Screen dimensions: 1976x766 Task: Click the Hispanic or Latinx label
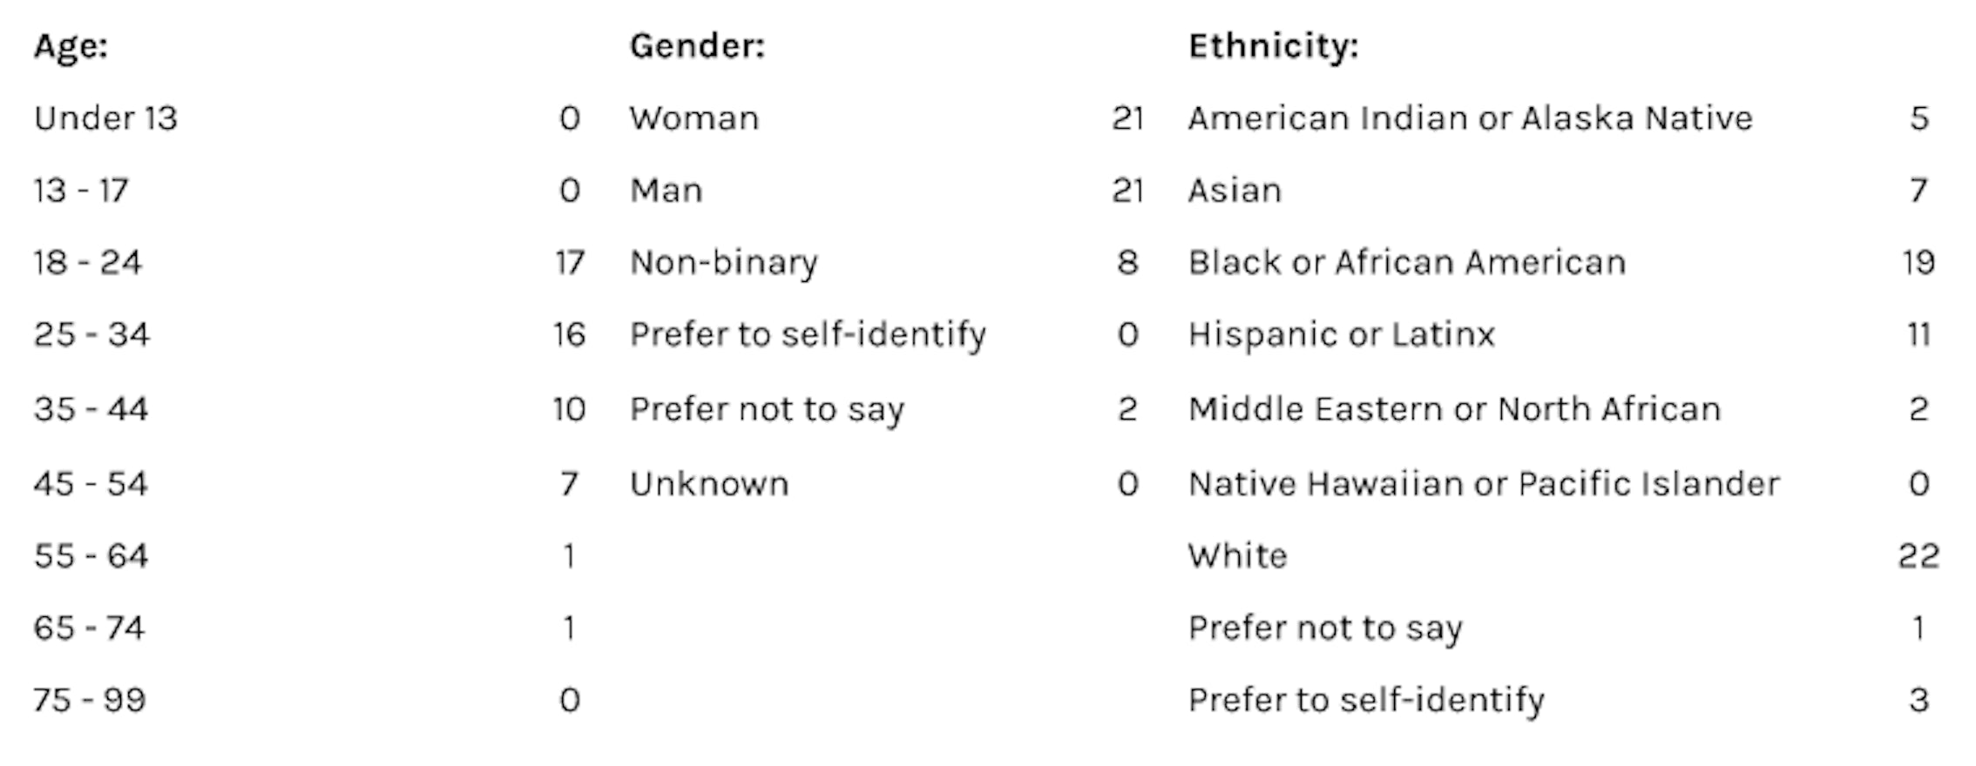(x=1342, y=334)
